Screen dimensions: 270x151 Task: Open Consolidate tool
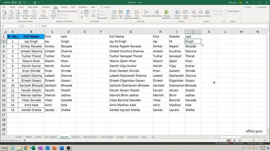tap(146, 14)
